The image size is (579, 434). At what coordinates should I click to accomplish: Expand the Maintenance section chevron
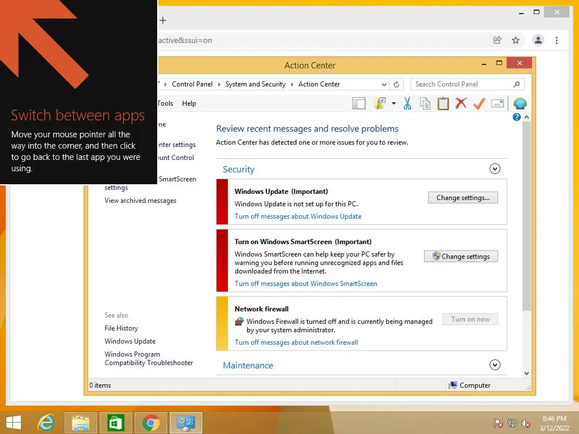coord(495,365)
